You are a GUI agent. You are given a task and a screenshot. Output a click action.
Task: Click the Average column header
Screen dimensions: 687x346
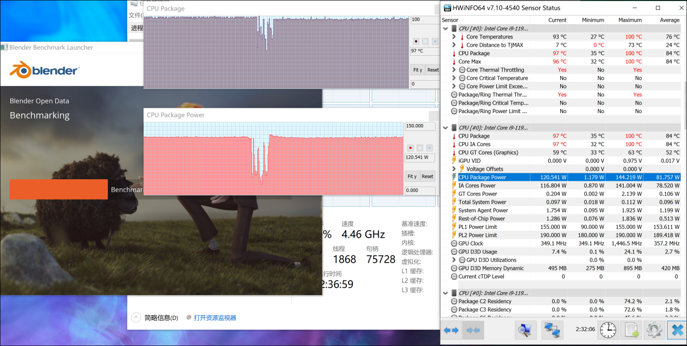669,20
